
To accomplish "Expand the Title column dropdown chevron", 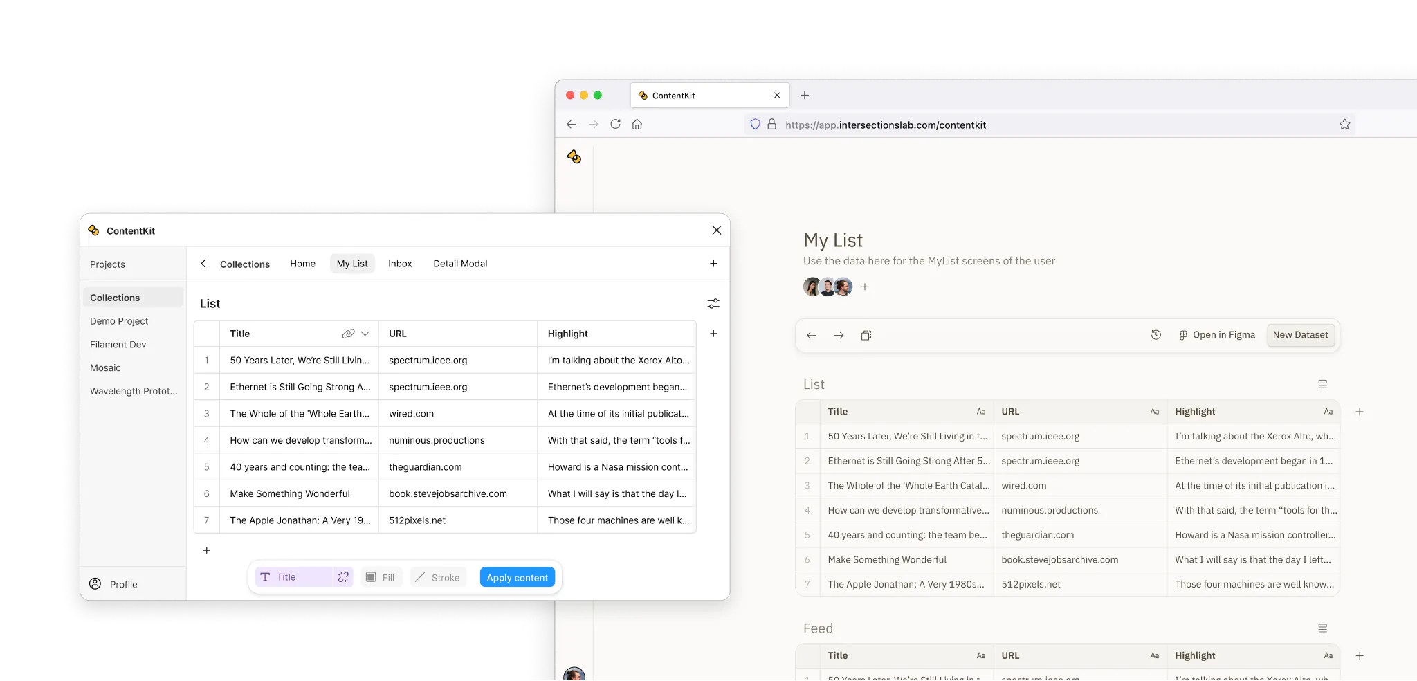I will (x=365, y=334).
